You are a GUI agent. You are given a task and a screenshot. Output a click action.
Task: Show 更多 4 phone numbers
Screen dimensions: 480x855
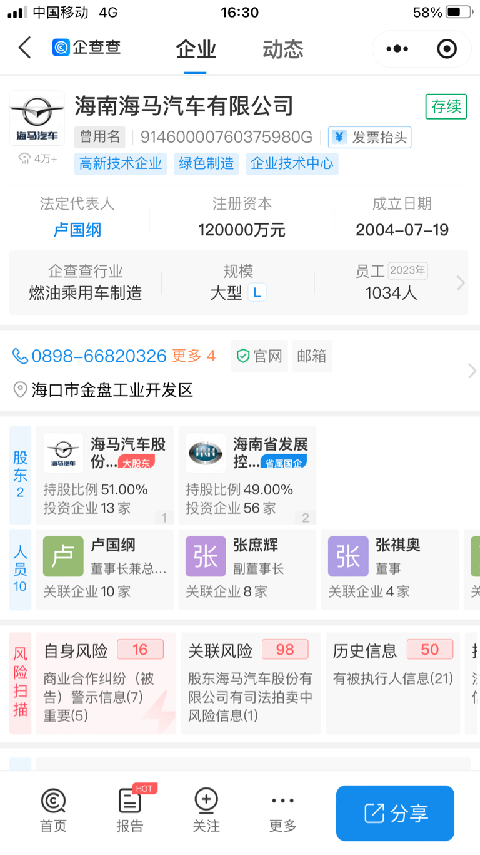click(194, 356)
